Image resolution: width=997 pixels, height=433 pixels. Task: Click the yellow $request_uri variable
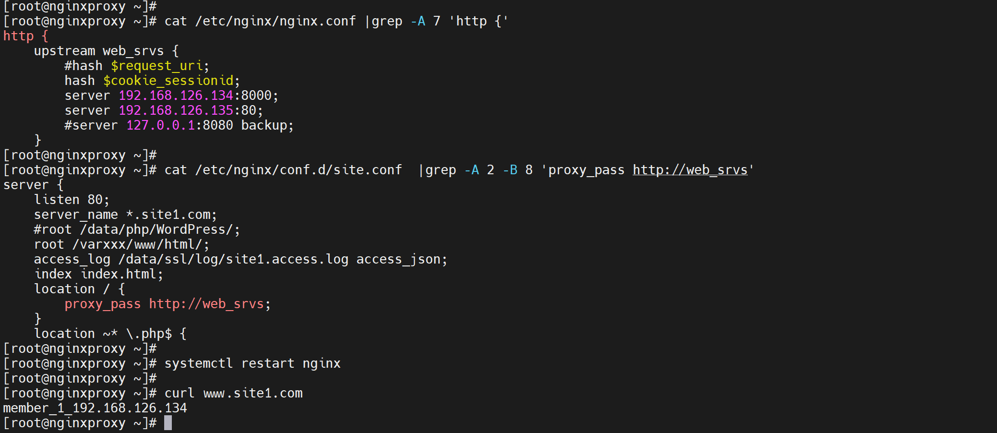157,66
